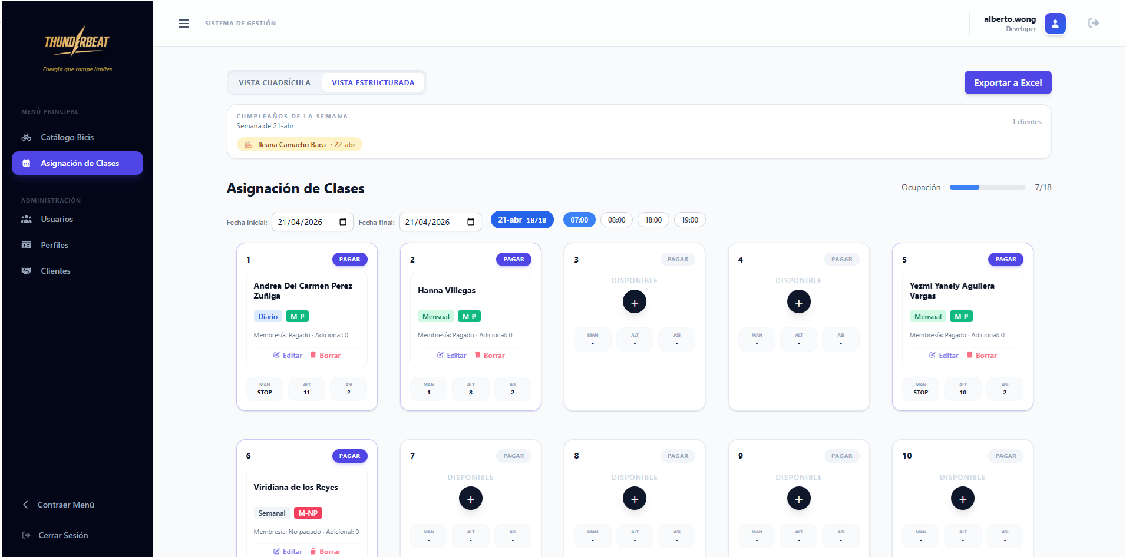Viewport: 1126px width, 557px height.
Task: Add a client to available bike 4
Action: click(x=798, y=302)
